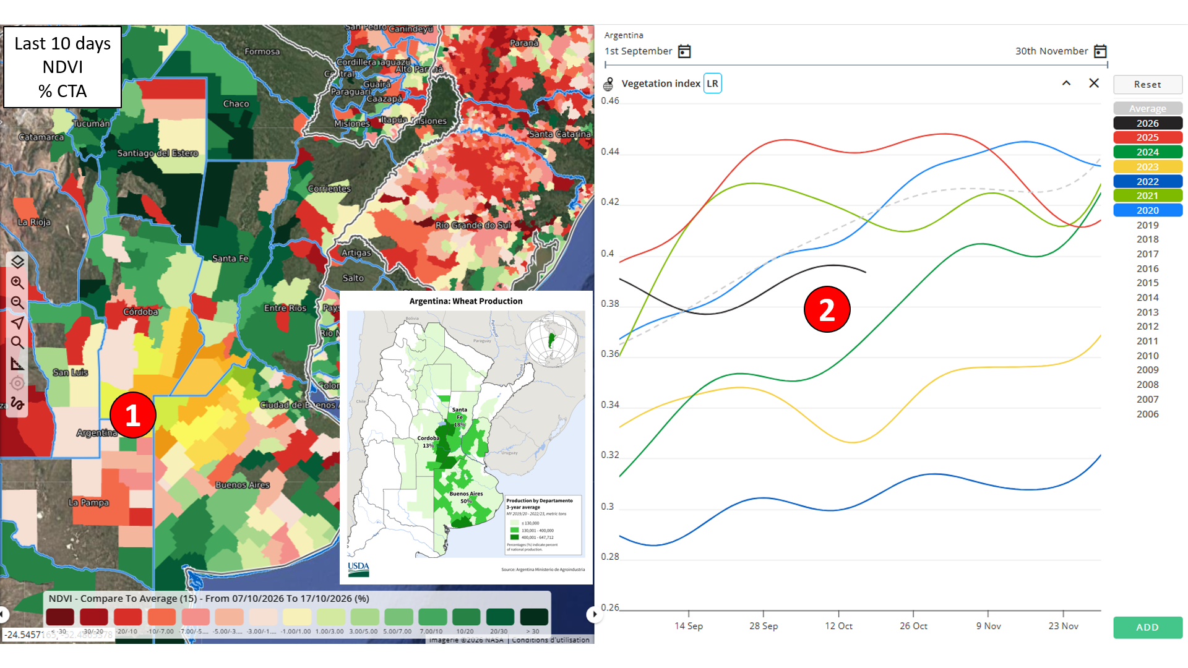Image resolution: width=1188 pixels, height=668 pixels.
Task: Toggle the 2020 blue series
Action: coord(1148,210)
